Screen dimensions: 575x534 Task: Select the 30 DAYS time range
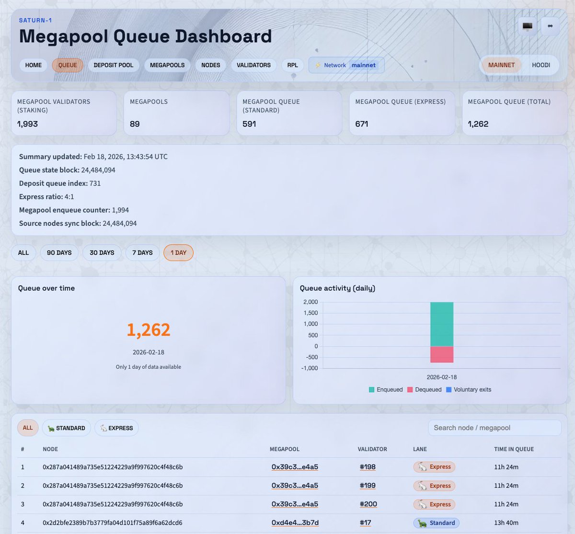click(x=102, y=253)
